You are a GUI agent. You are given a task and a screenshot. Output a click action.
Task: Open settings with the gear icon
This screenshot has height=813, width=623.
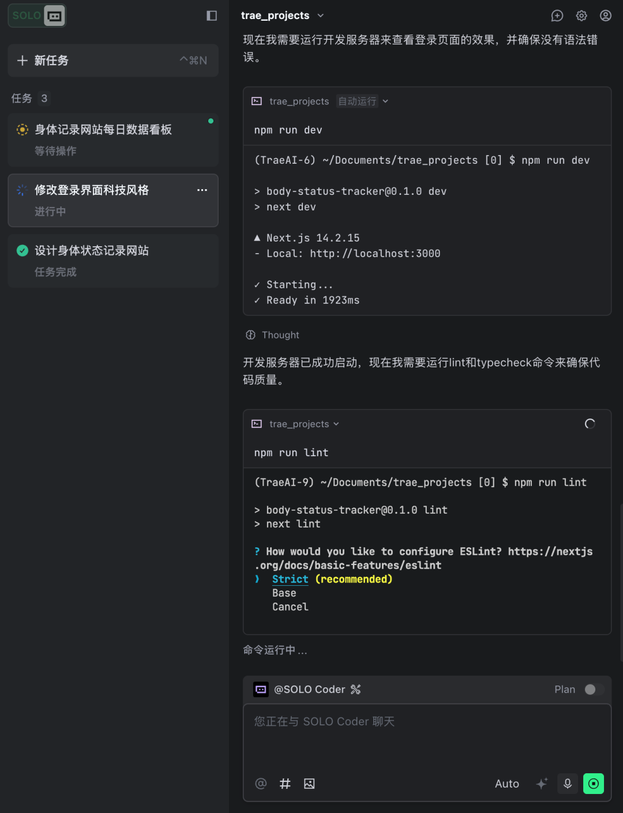coord(581,16)
